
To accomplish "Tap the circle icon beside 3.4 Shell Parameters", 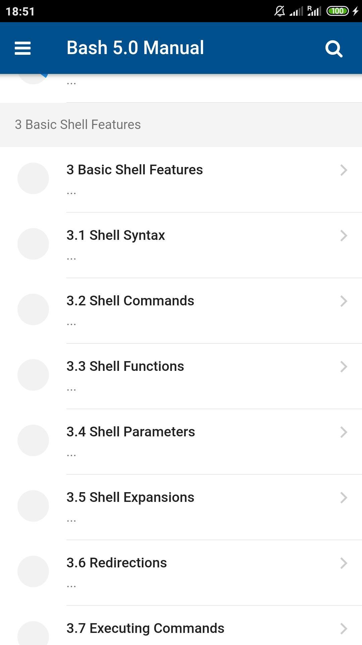I will click(33, 440).
